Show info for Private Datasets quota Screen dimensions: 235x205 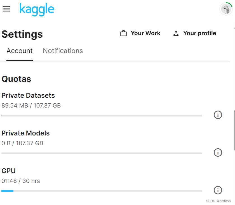218,115
